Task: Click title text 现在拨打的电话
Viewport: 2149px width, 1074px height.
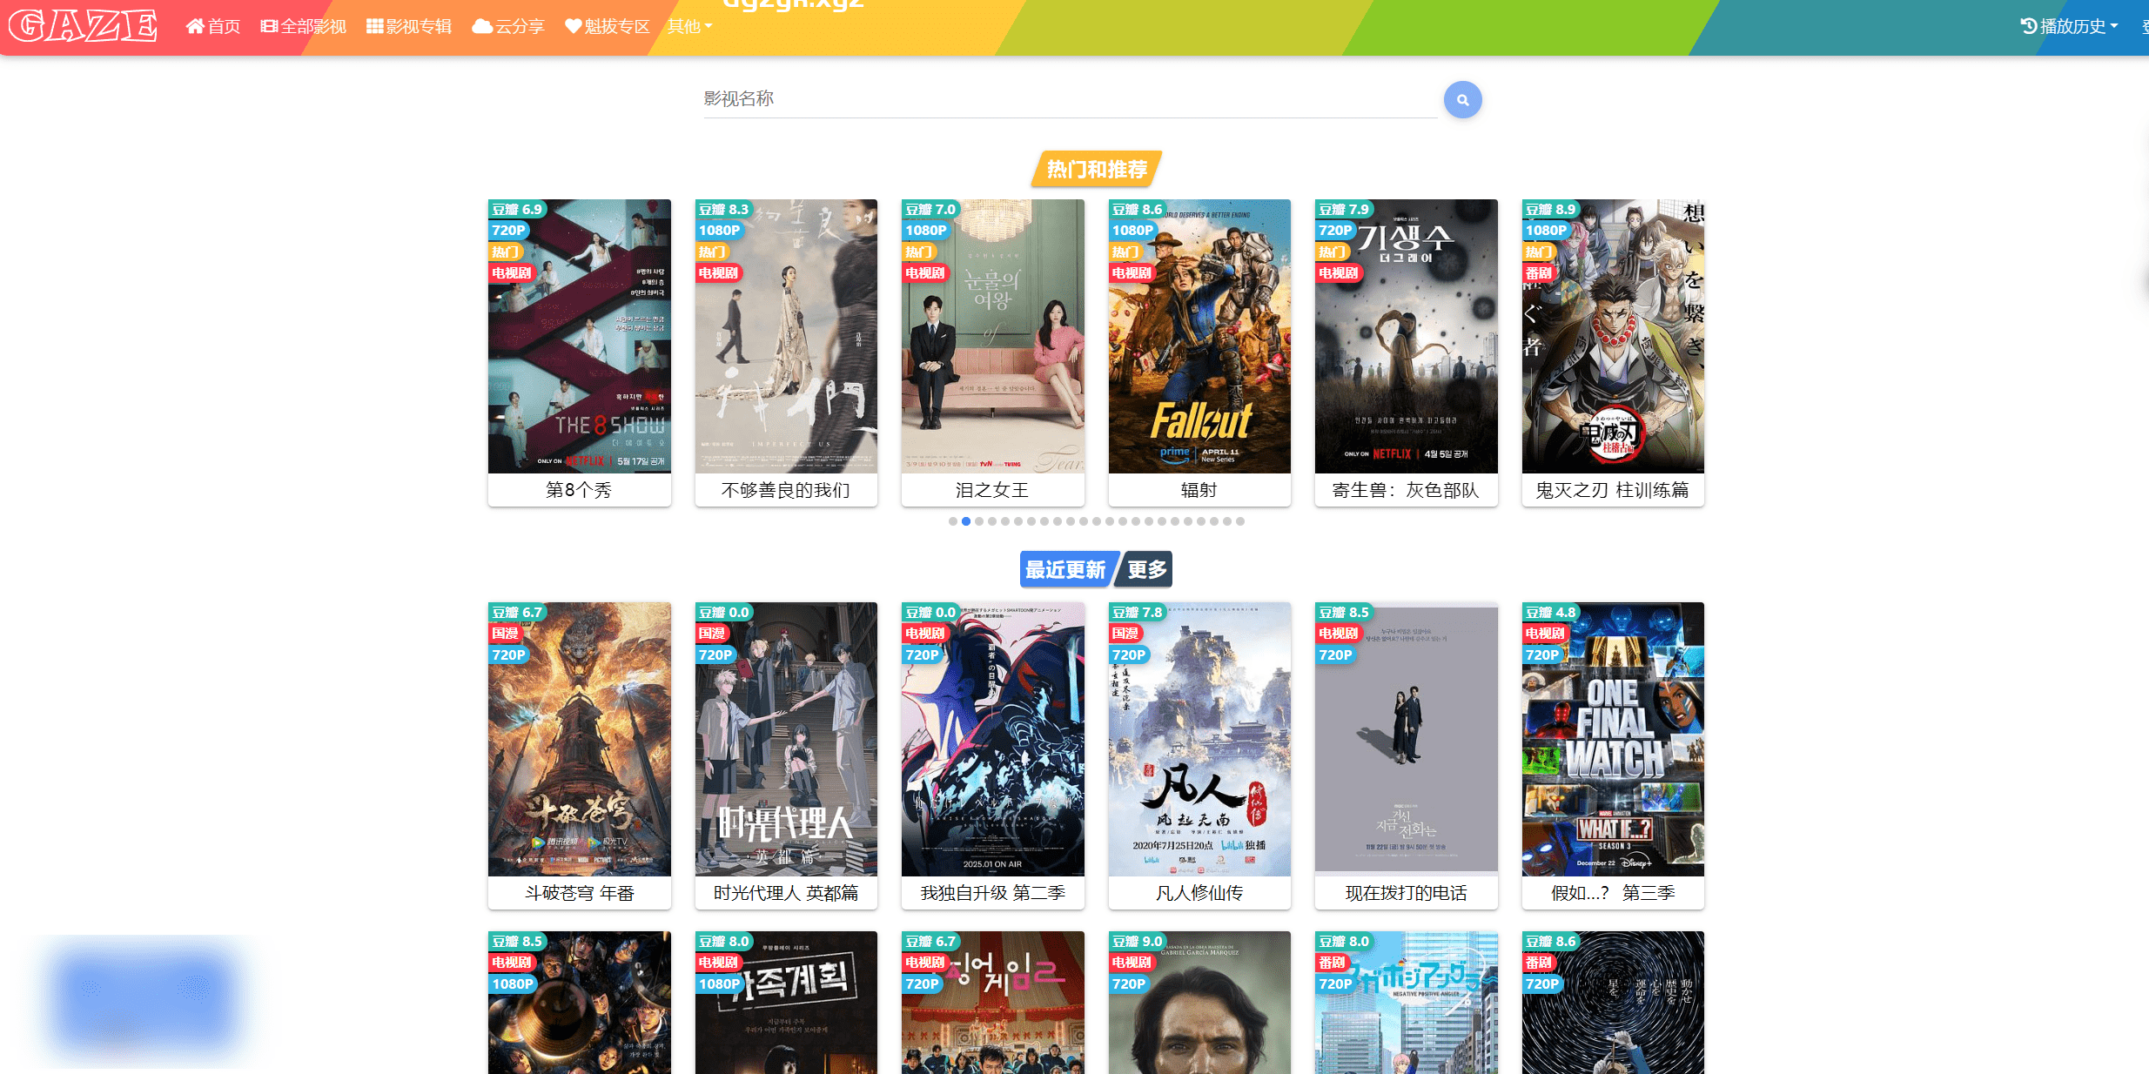Action: coord(1406,893)
